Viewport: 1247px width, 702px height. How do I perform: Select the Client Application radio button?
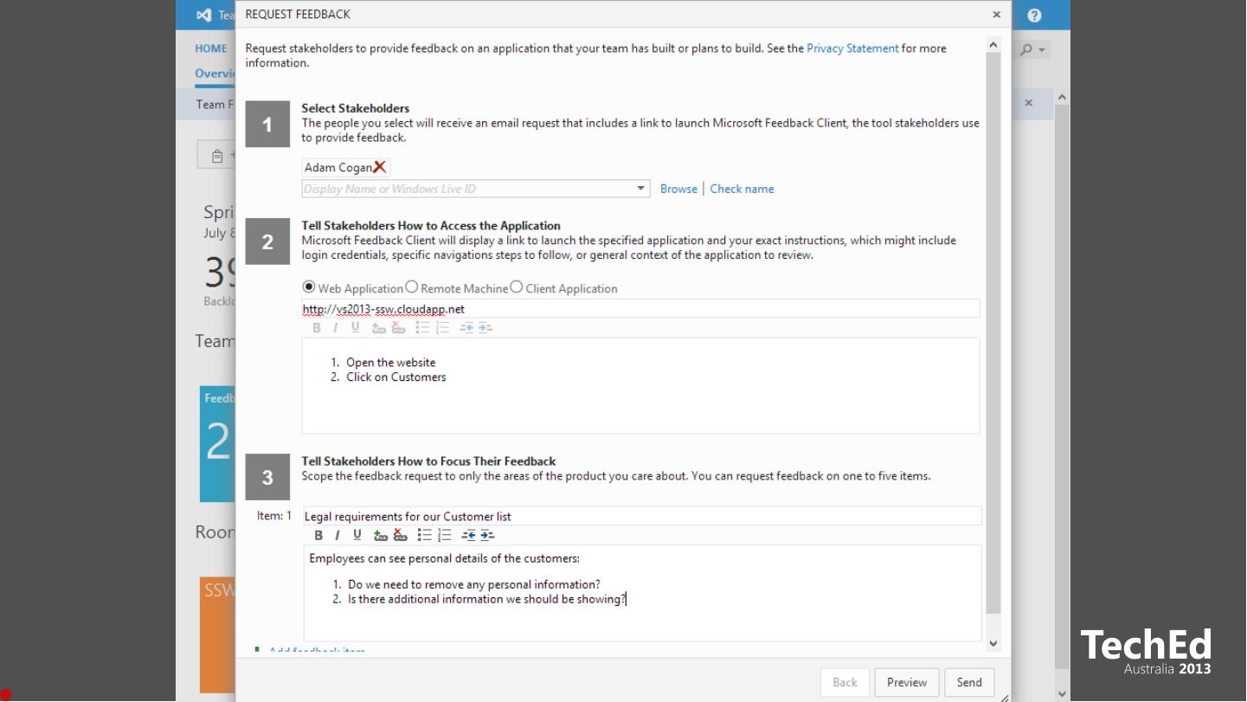(517, 287)
